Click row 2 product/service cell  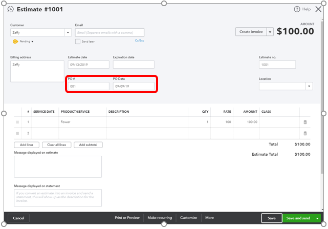coord(82,133)
